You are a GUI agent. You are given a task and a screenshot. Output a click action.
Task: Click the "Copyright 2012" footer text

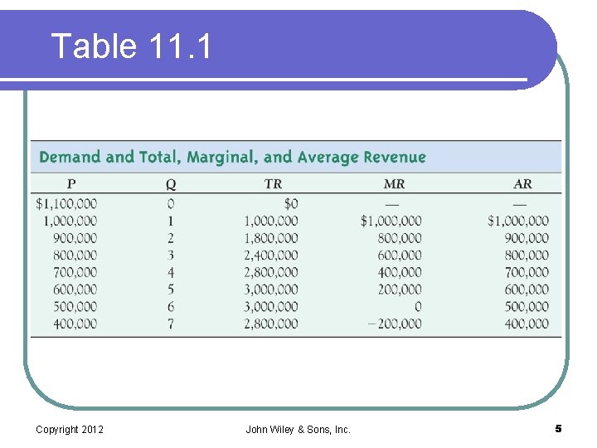(70, 430)
